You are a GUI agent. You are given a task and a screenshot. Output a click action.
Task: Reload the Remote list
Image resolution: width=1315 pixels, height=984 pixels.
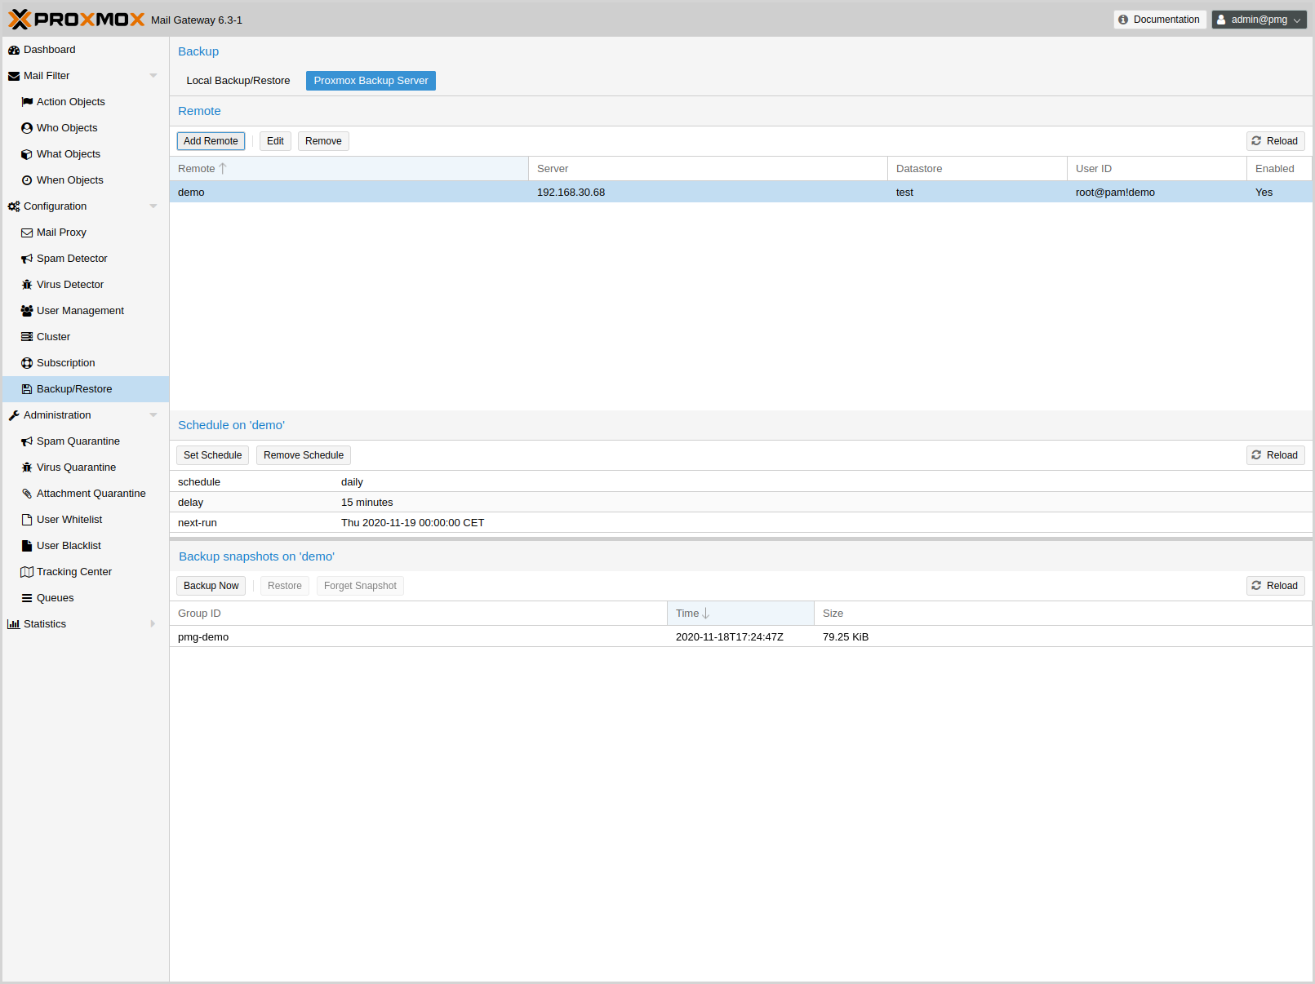coord(1275,141)
